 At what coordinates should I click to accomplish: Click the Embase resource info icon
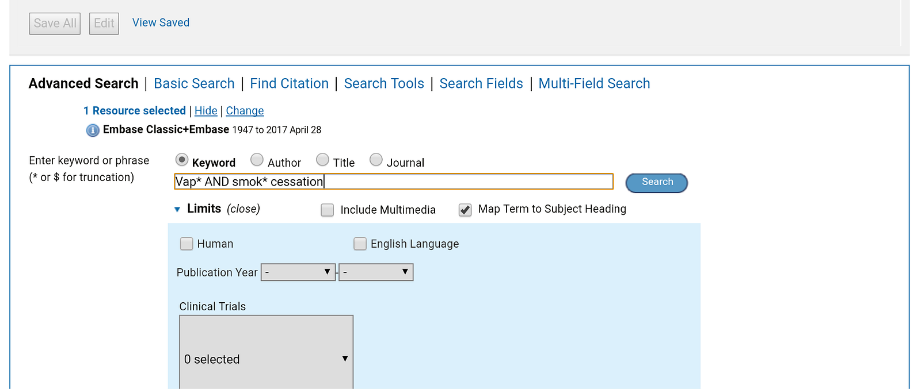click(93, 130)
